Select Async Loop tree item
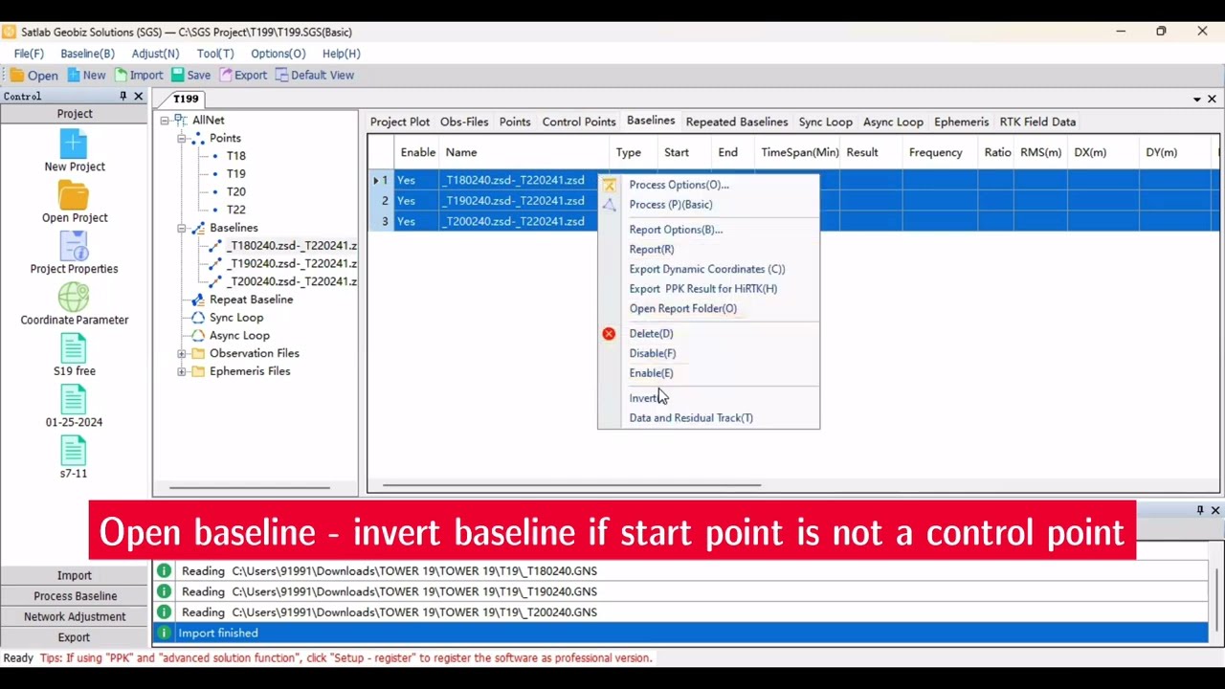 239,336
